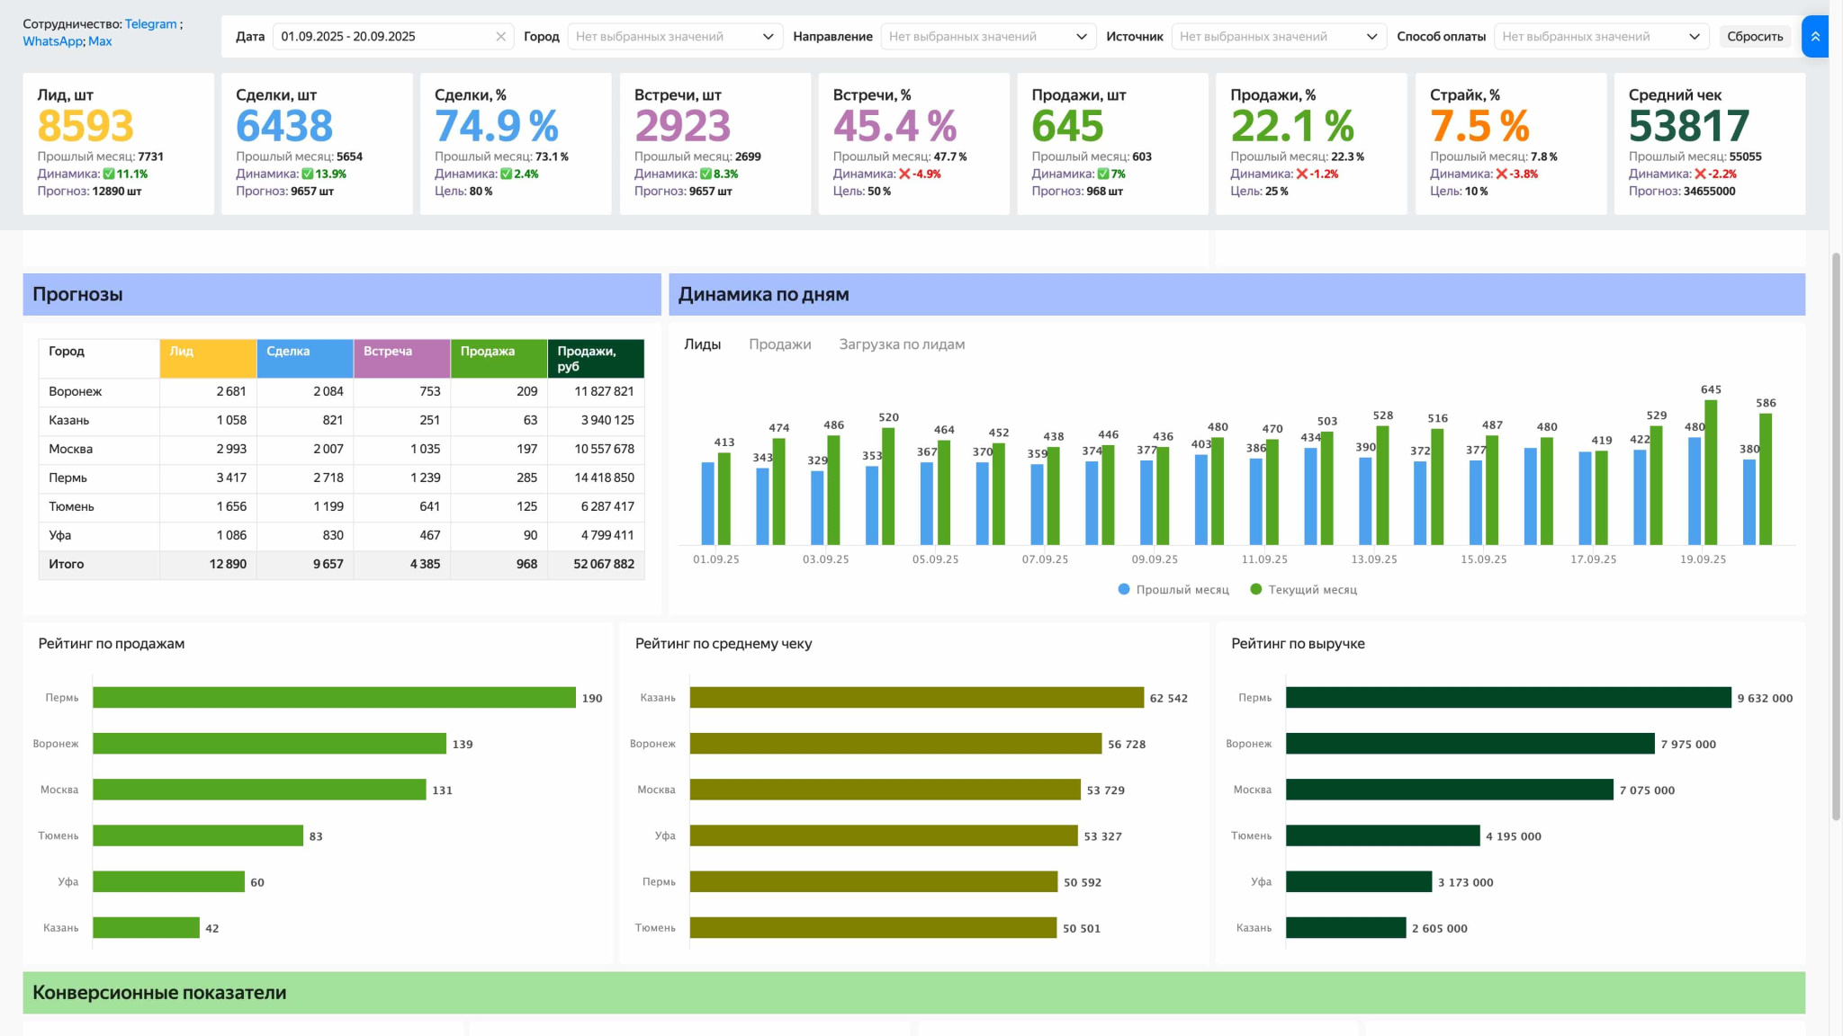Screen dimensions: 1843x1036
Task: Click the vertical page scrollbar
Action: pos(1836,536)
